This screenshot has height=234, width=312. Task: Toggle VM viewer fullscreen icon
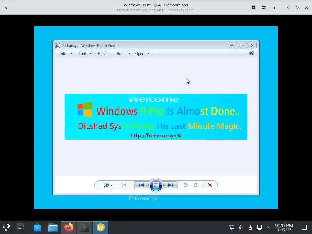[x=253, y=7]
